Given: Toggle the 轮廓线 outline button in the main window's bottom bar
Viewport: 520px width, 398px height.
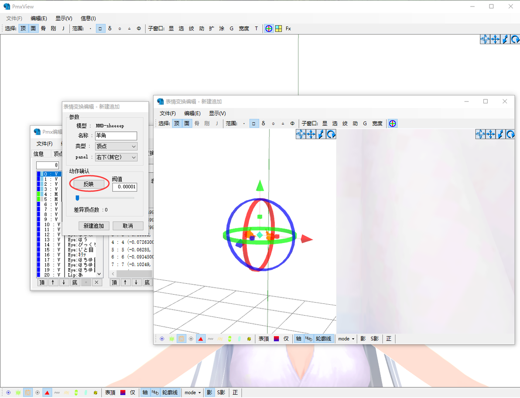Looking at the screenshot, I should [170, 393].
